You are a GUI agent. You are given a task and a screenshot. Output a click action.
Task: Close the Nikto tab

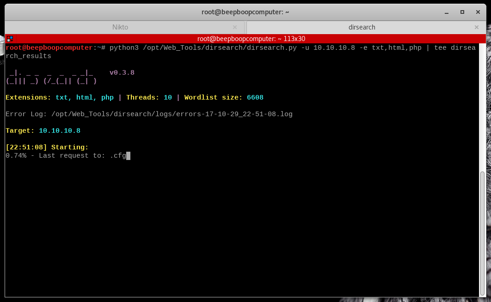(x=235, y=27)
